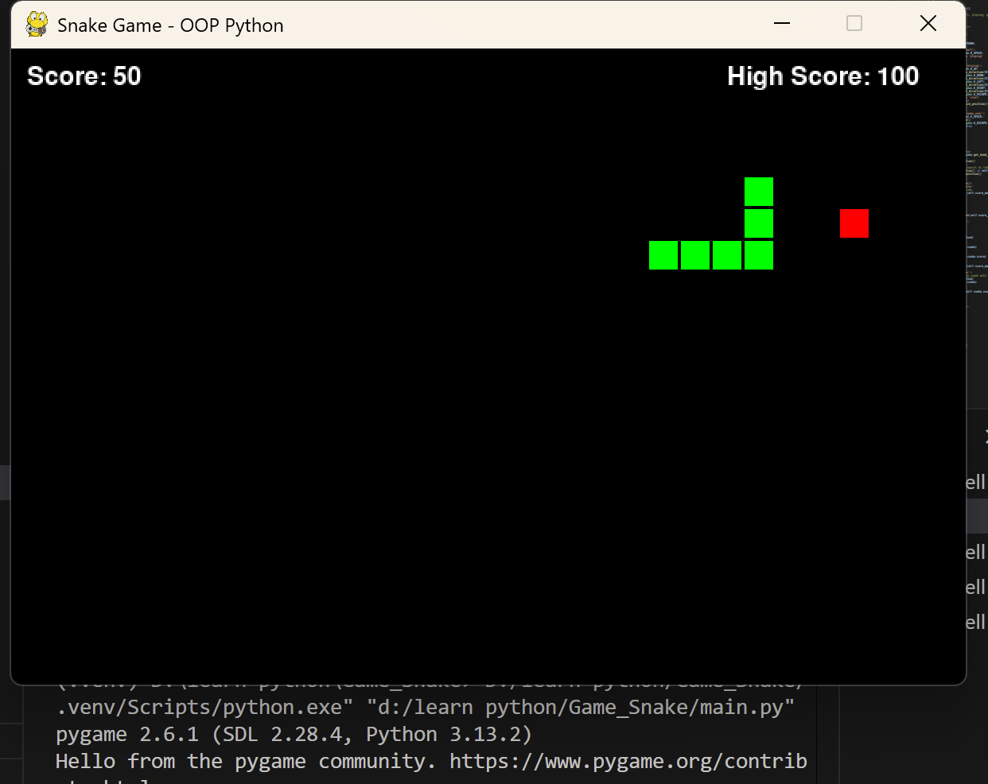This screenshot has height=784, width=988.
Task: Click the 'Score: 50' label
Action: pyautogui.click(x=84, y=76)
